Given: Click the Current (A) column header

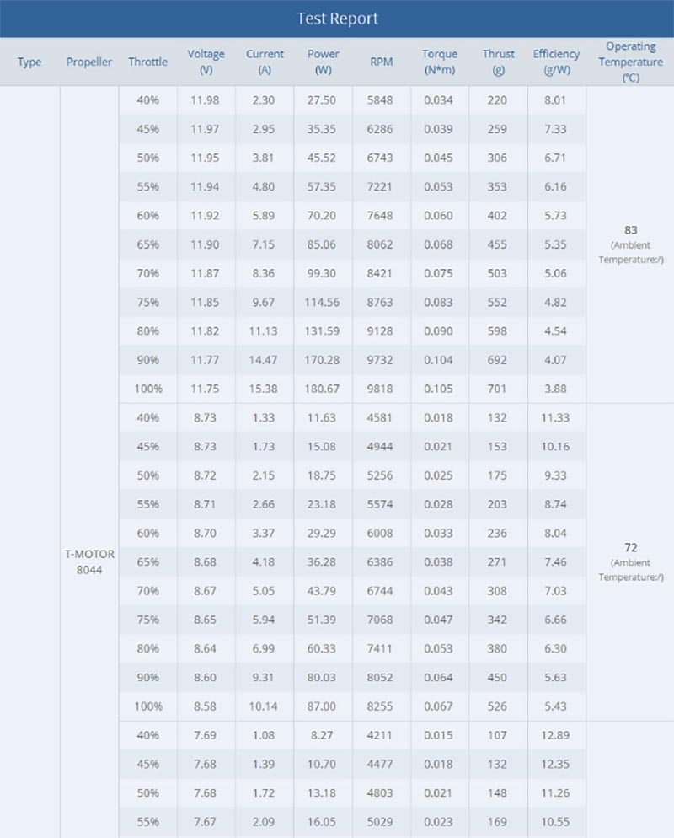Looking at the screenshot, I should (265, 62).
